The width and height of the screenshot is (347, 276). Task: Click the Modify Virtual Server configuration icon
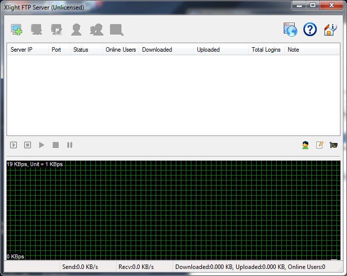(57, 30)
